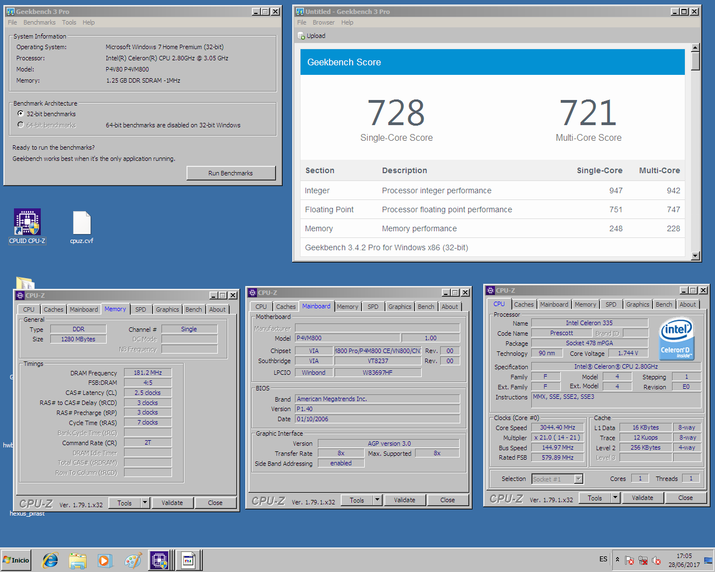Open Windows Explorer folder icon on taskbar
This screenshot has height=572, width=715.
click(x=78, y=560)
